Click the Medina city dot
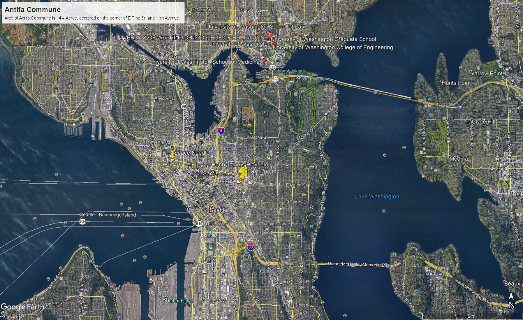The image size is (523, 320). [x=450, y=157]
